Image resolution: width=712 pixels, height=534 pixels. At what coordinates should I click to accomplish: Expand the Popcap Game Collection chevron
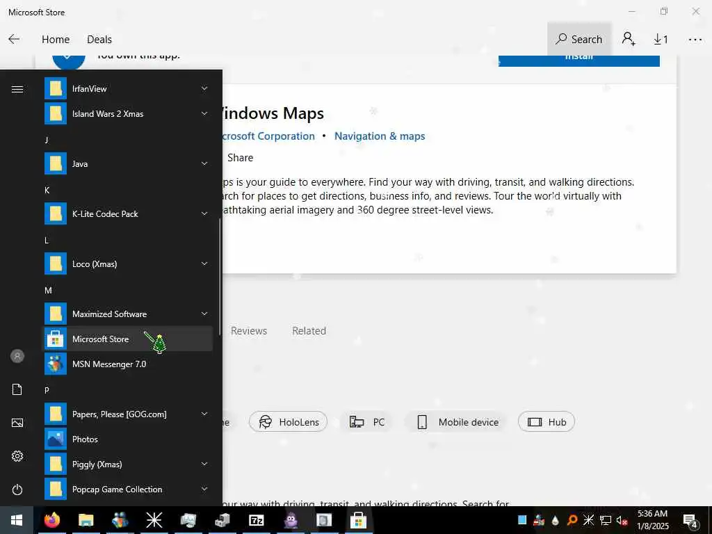(x=204, y=489)
